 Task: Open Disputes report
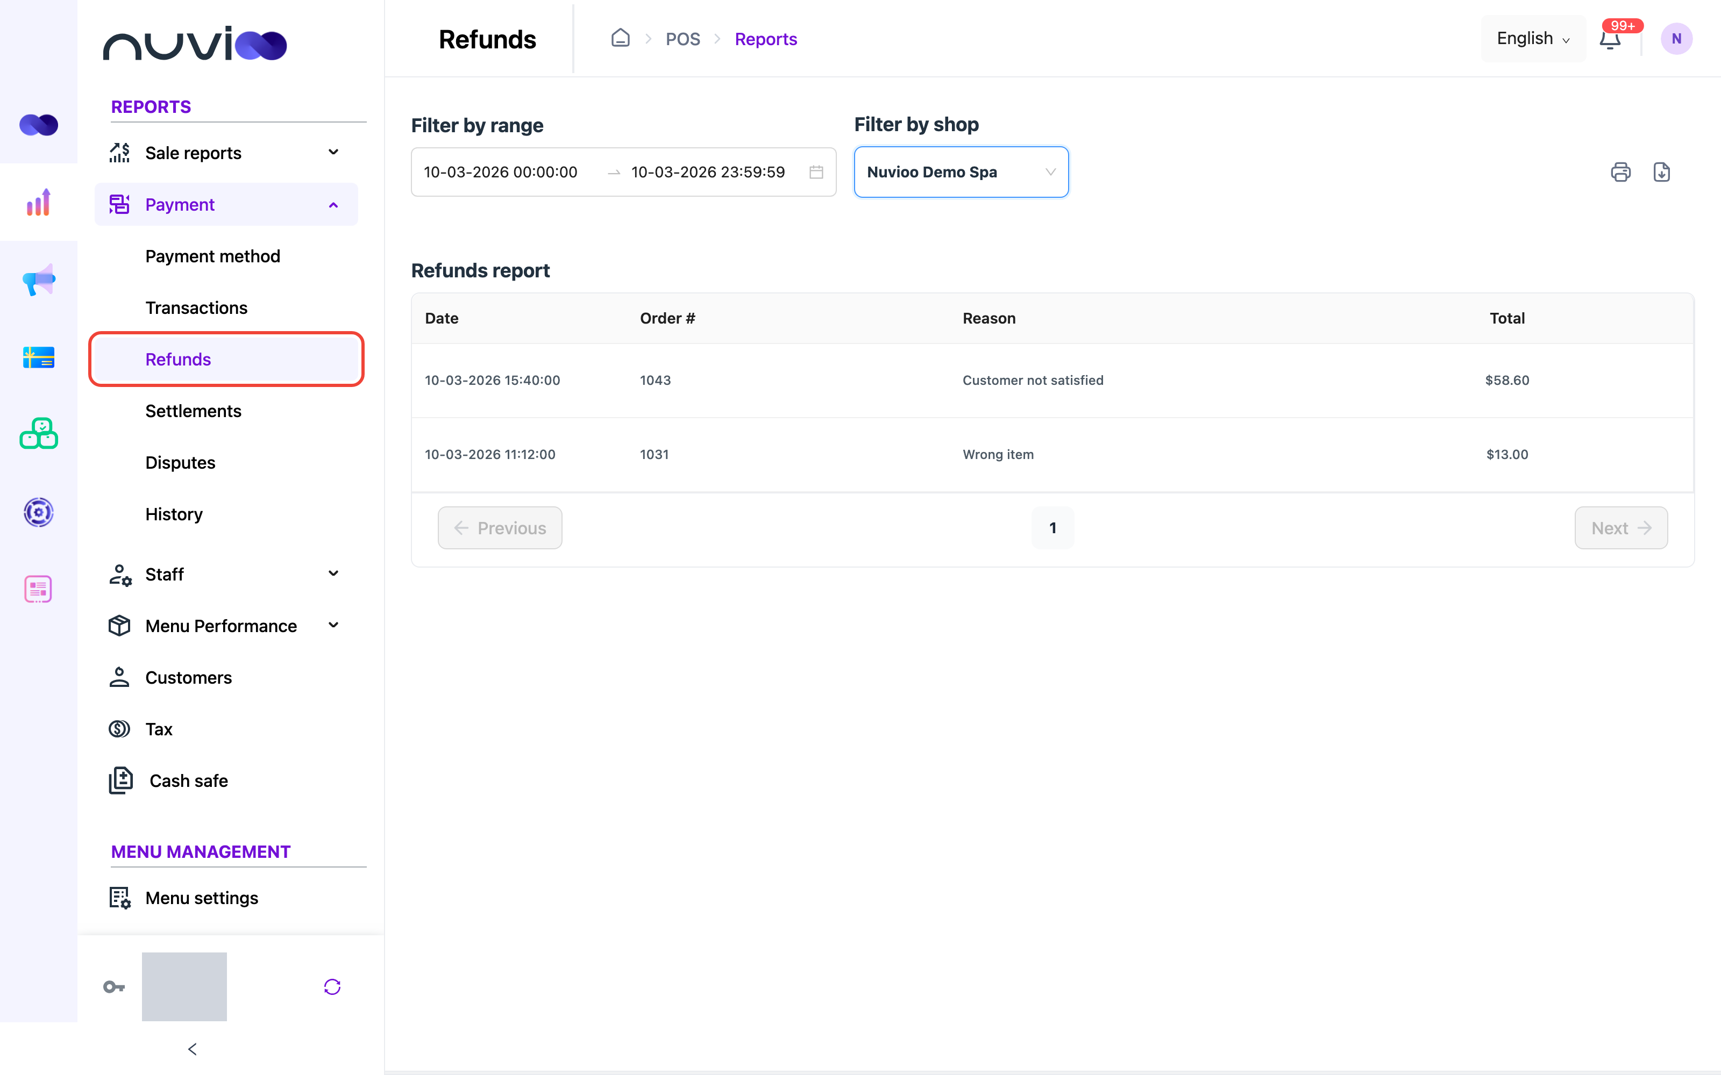[x=181, y=463]
